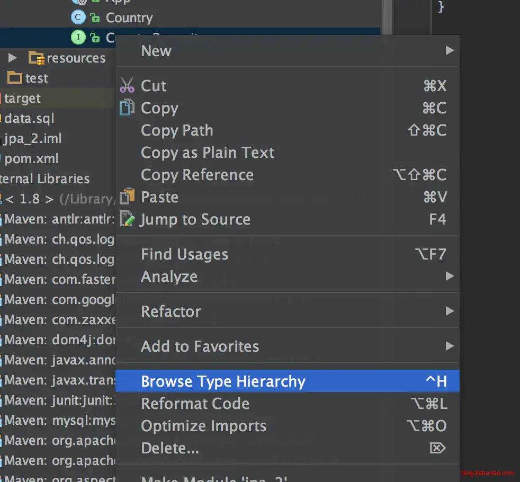Select Reformat Code menu entry
The width and height of the screenshot is (520, 482).
(195, 404)
